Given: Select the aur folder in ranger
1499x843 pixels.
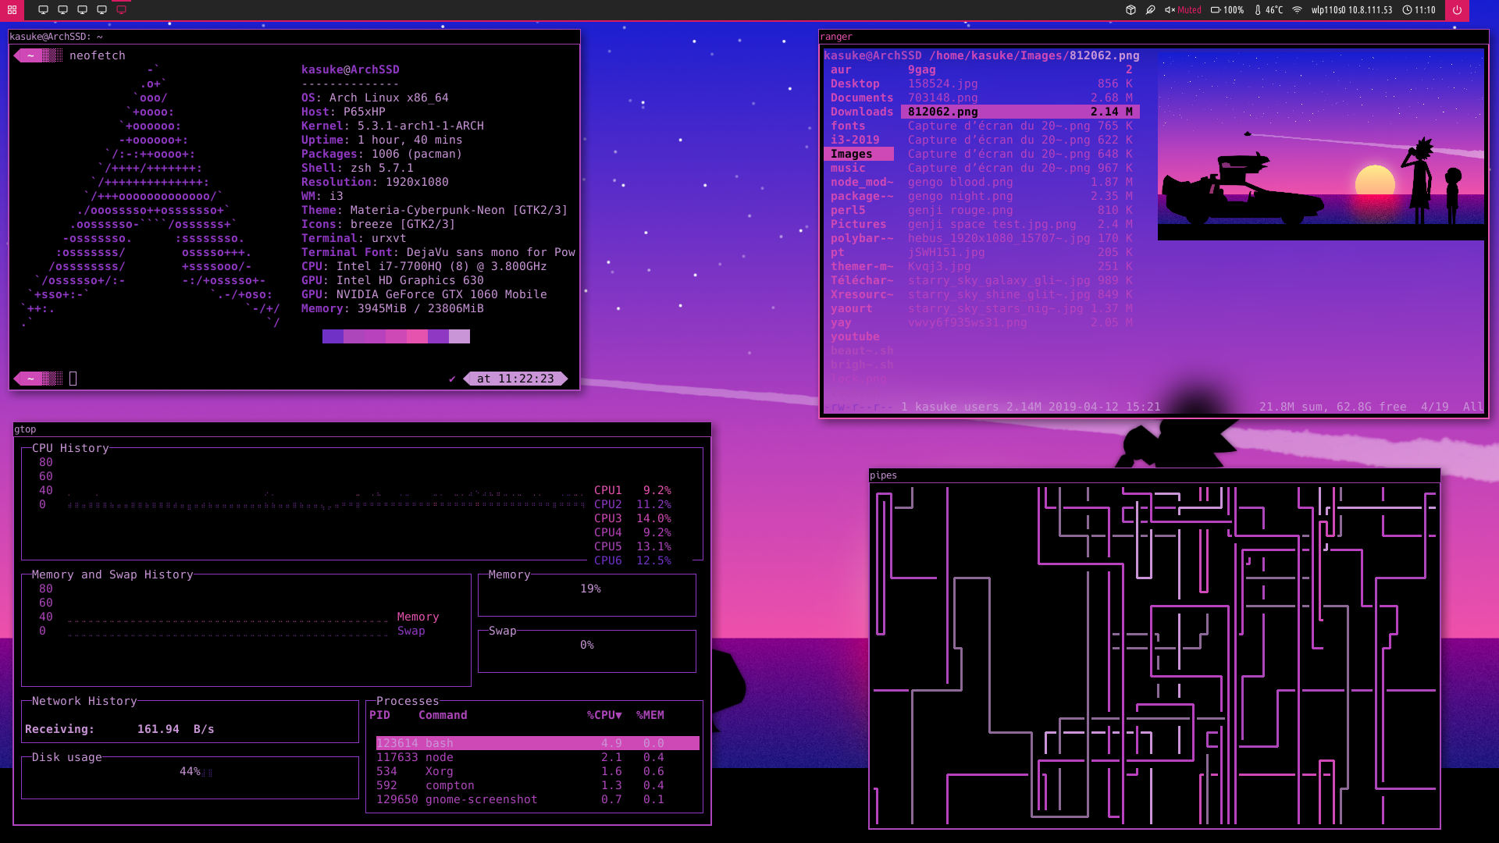Looking at the screenshot, I should tap(841, 69).
